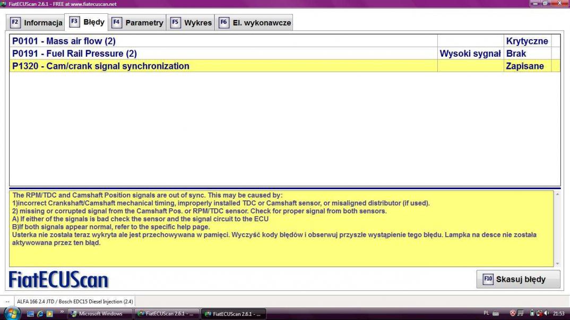Open the El. wykonawcze tab
570x320 pixels.
(x=254, y=23)
